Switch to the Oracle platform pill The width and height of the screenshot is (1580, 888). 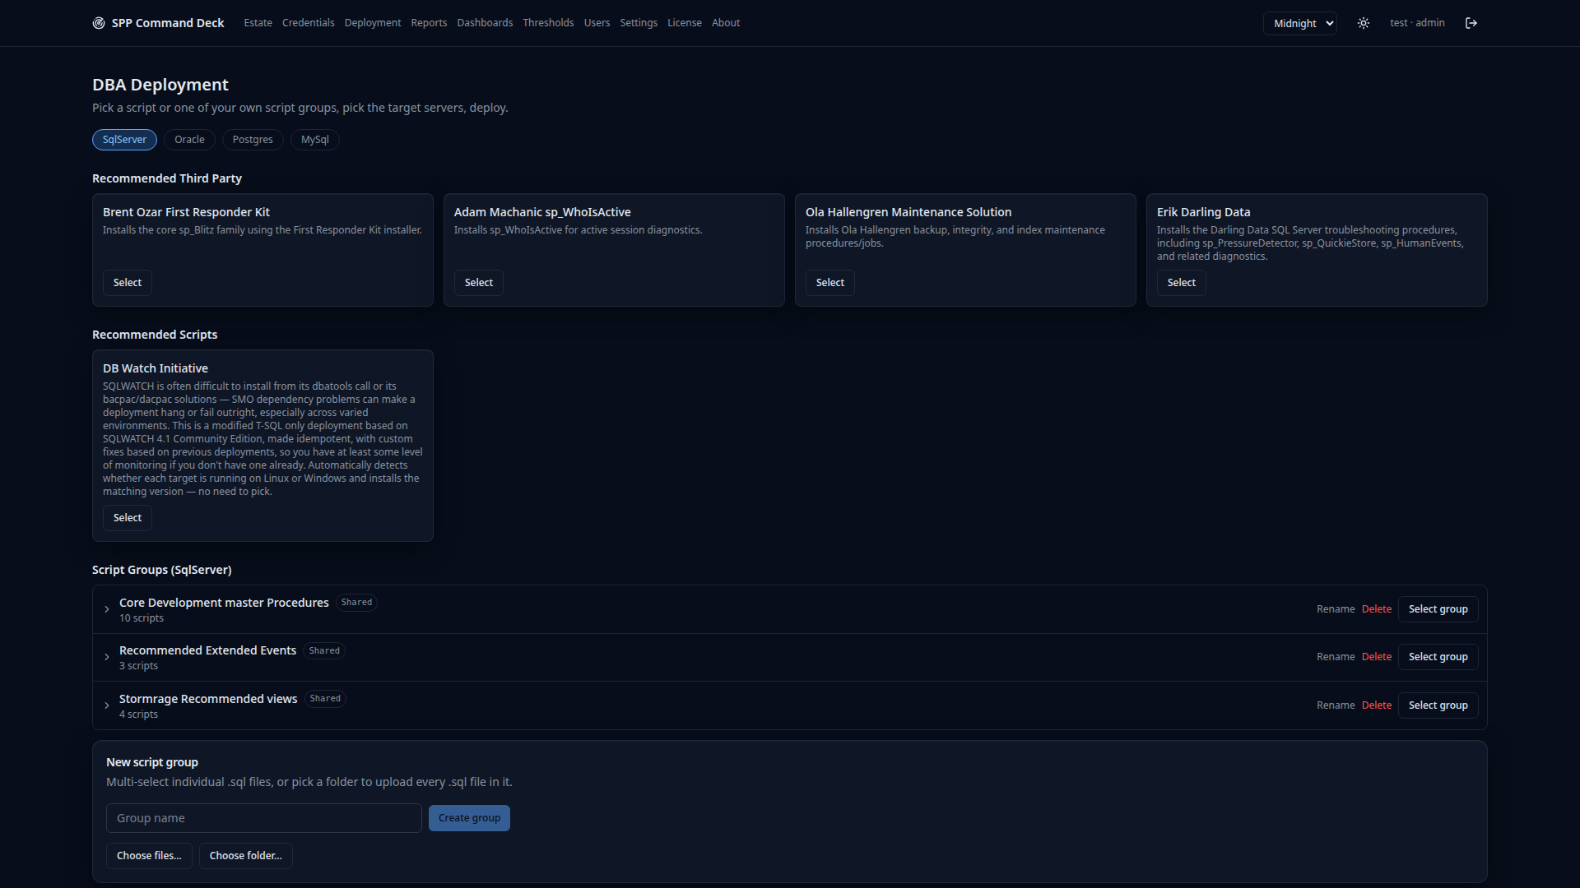point(189,140)
